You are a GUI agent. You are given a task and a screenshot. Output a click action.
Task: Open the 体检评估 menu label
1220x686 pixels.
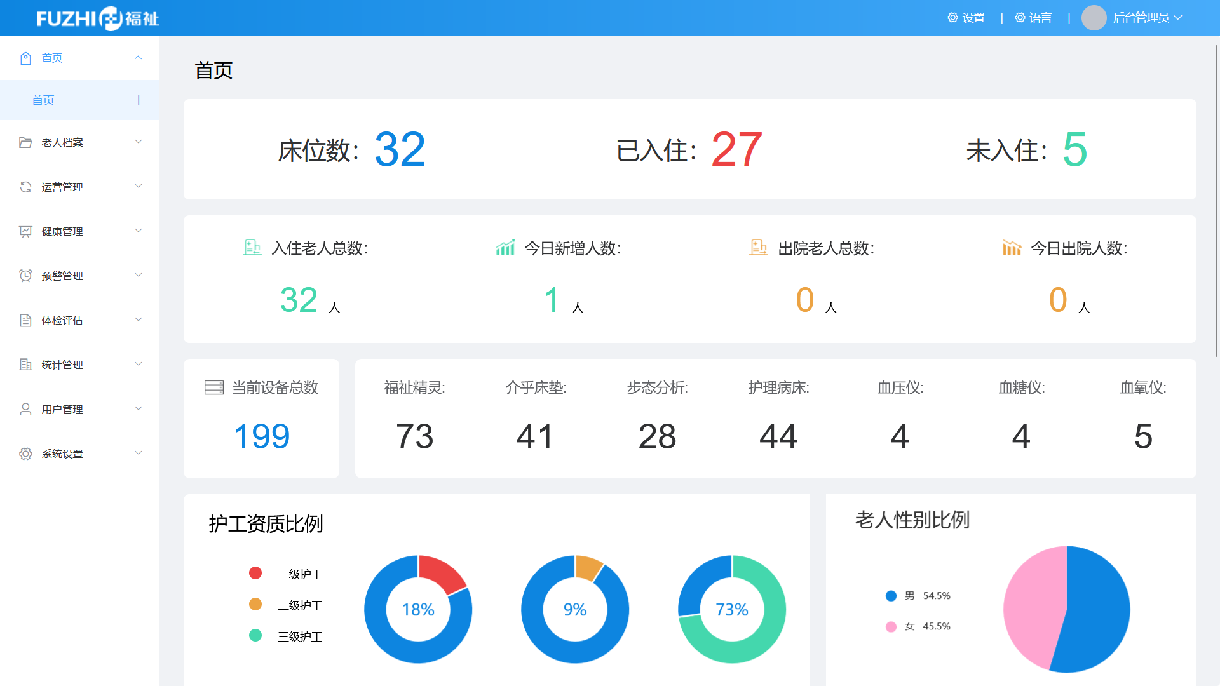coord(62,320)
